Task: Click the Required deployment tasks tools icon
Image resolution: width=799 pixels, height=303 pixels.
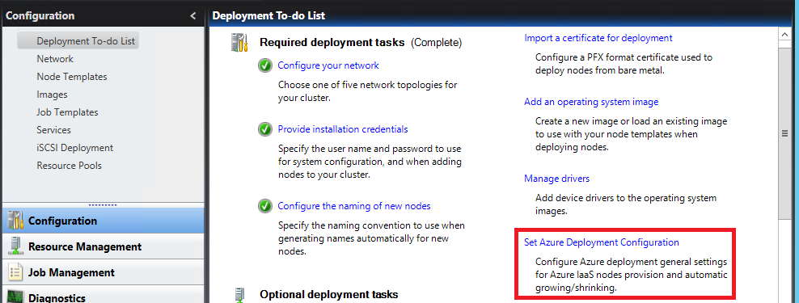Action: 239,42
